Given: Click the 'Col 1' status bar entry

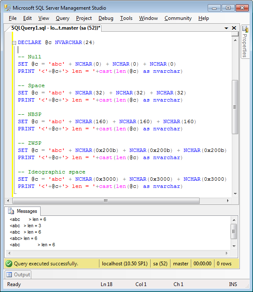Looking at the screenshot, I should (x=141, y=284).
